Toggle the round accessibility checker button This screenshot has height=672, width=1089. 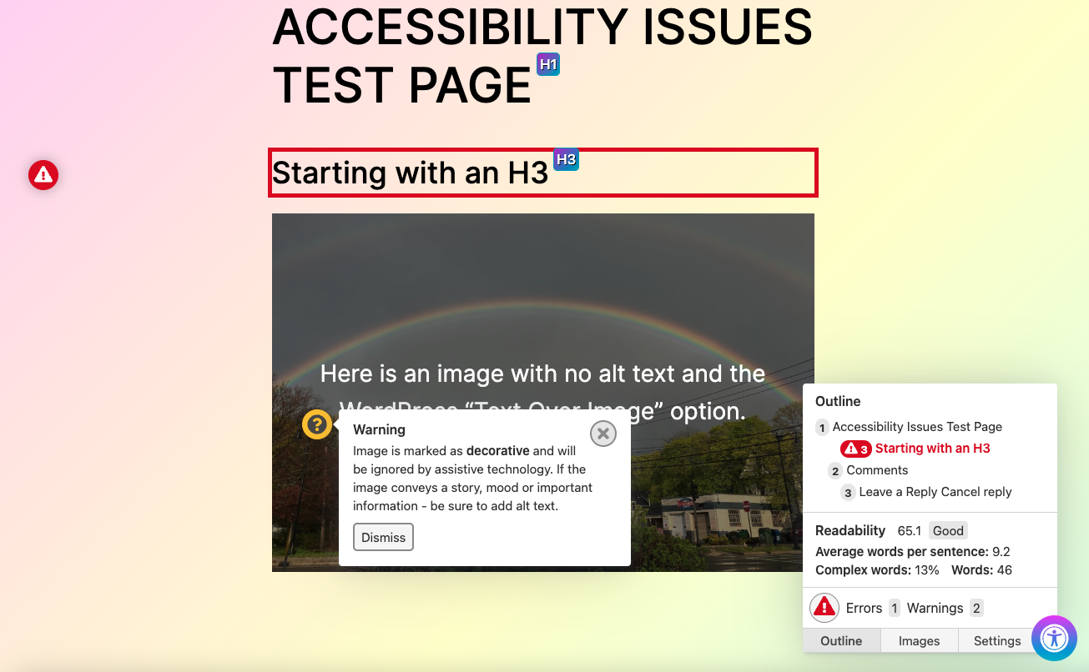click(1054, 639)
